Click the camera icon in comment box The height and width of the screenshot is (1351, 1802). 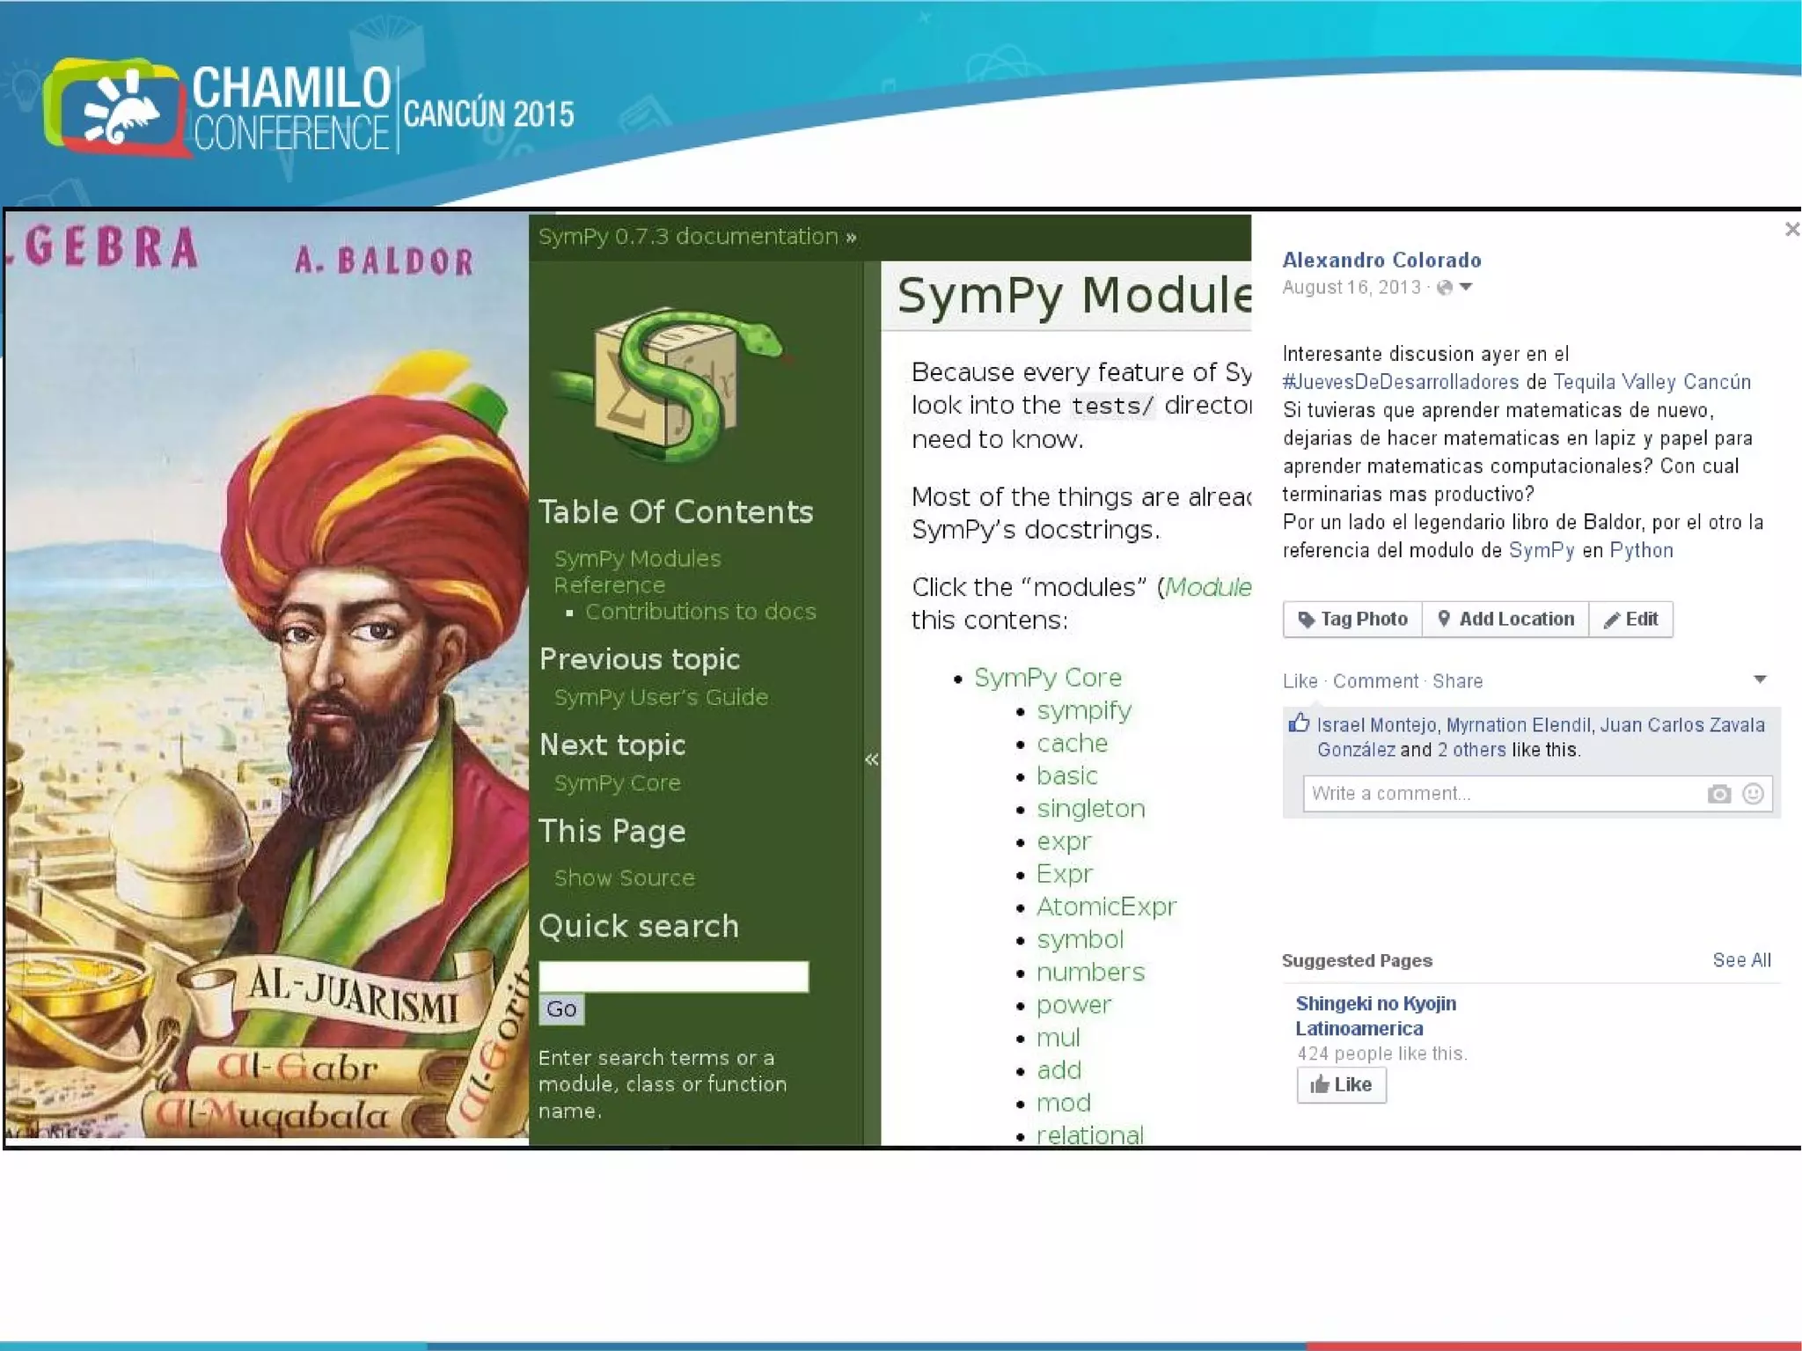pos(1718,794)
